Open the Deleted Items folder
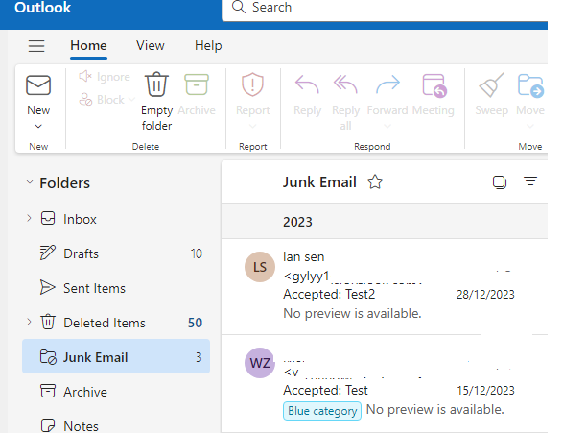The image size is (563, 433). (x=116, y=323)
